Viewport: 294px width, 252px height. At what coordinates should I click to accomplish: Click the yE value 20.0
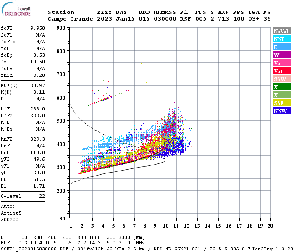(x=39, y=173)
